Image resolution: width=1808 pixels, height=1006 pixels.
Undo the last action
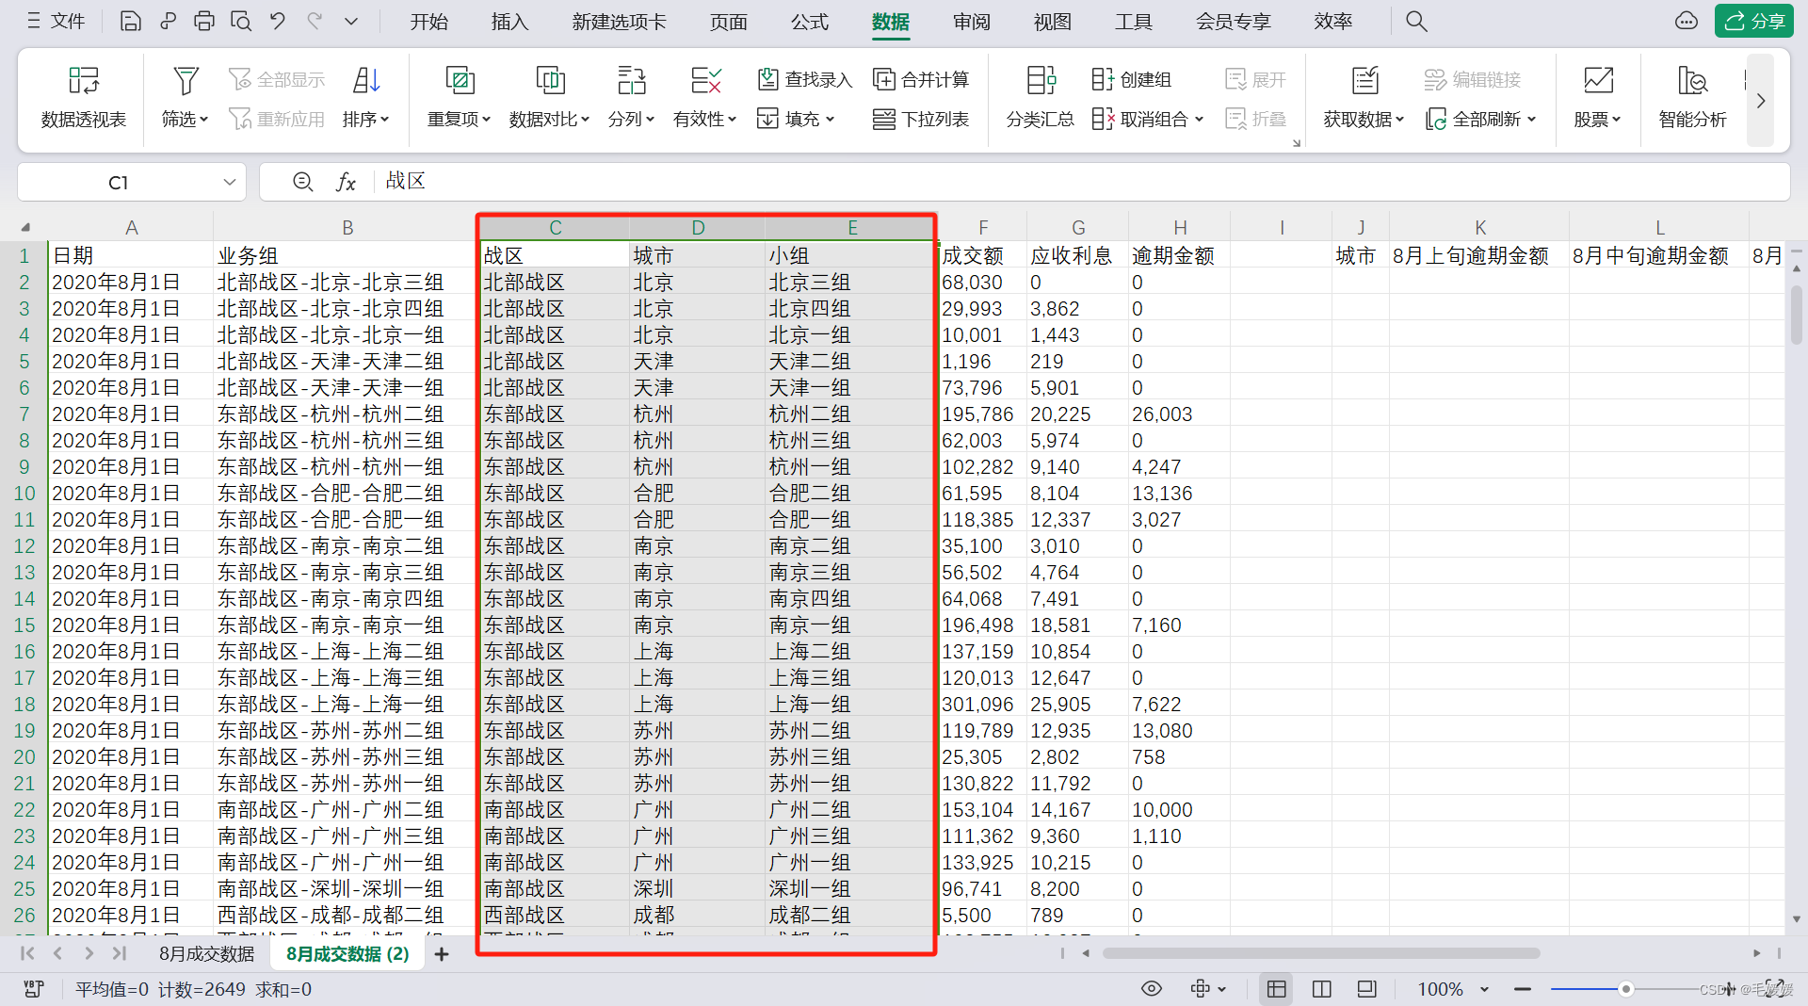[277, 21]
